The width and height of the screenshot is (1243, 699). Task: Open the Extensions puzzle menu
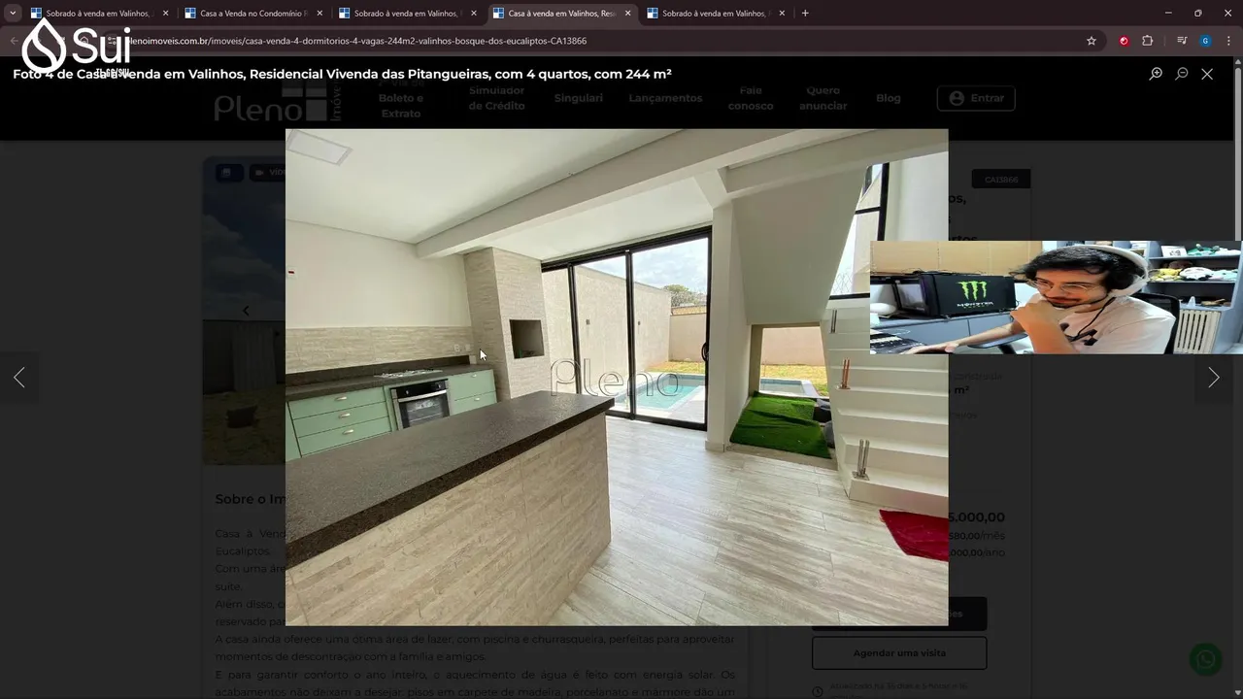tap(1148, 41)
